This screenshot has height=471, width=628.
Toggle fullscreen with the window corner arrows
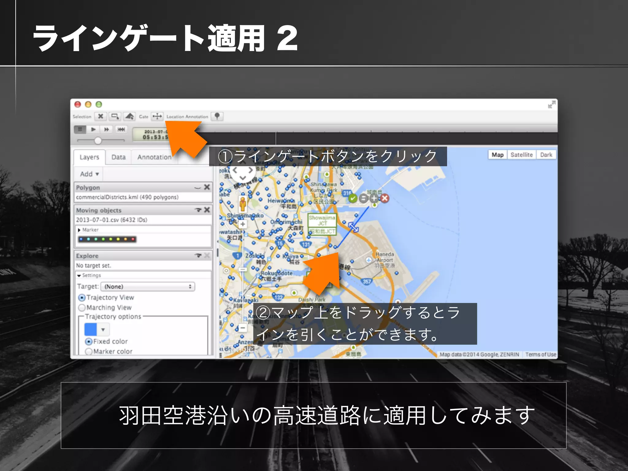[x=552, y=104]
